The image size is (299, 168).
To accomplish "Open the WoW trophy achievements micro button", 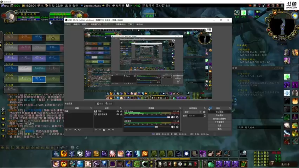I will click(175, 164).
